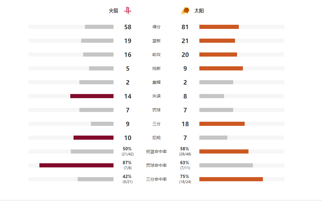
Task: Select the 得分 stat label
Action: pos(156,27)
